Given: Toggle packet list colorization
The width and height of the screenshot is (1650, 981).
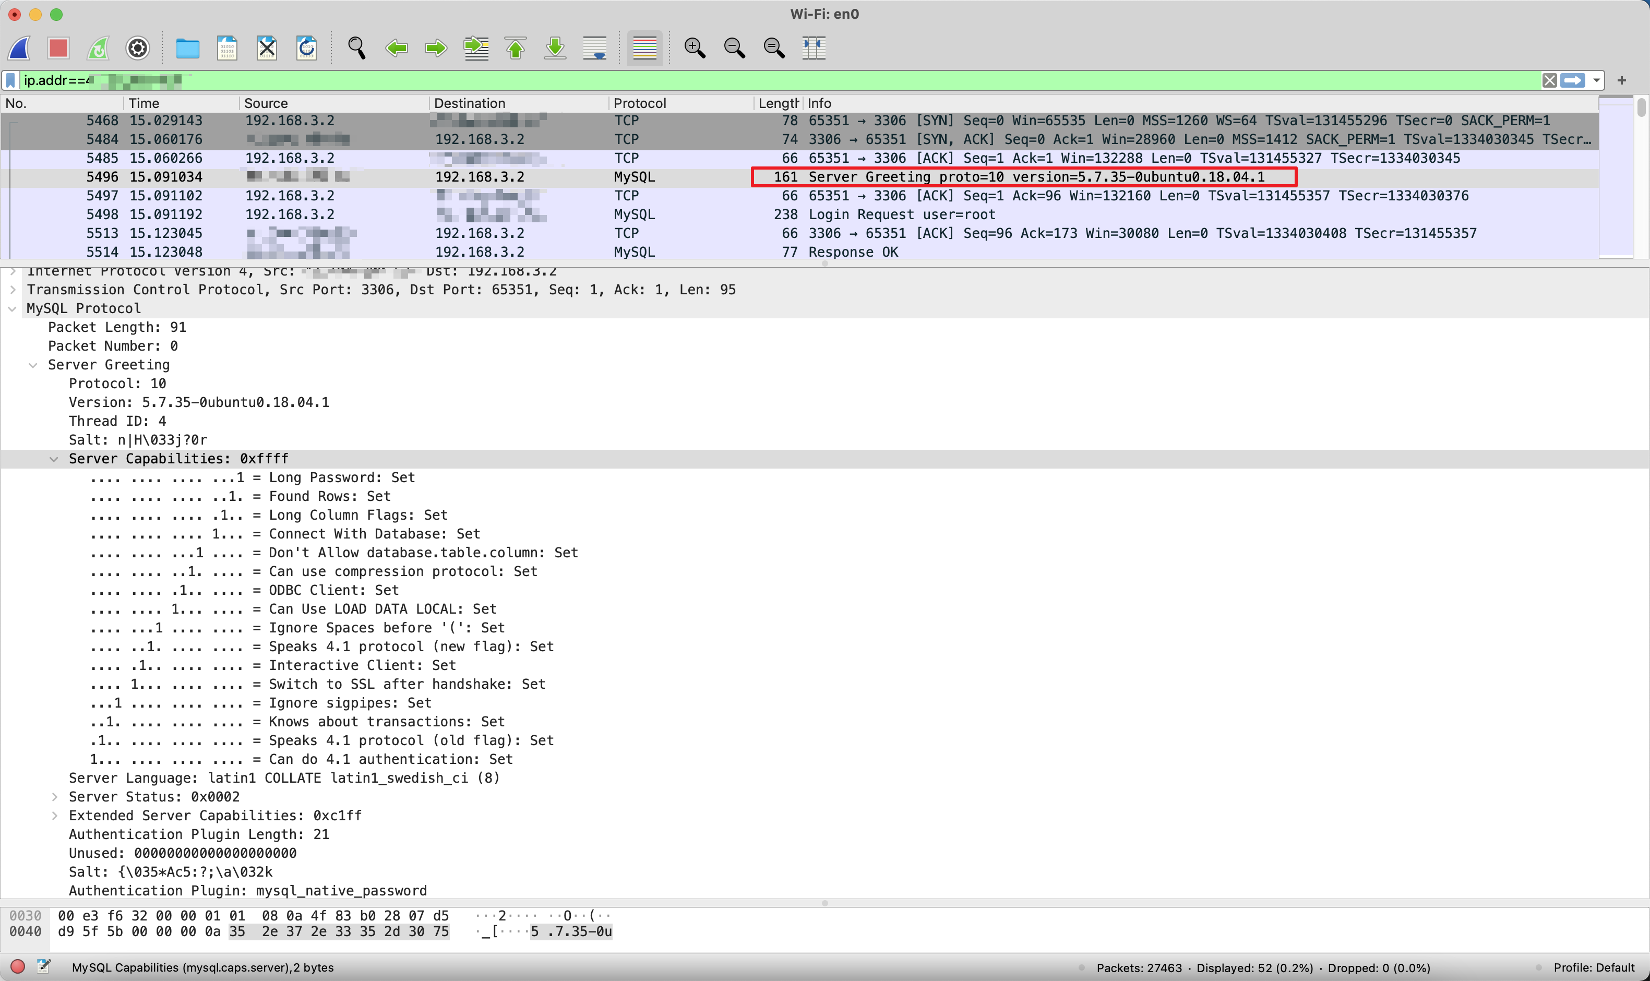Looking at the screenshot, I should click(644, 47).
